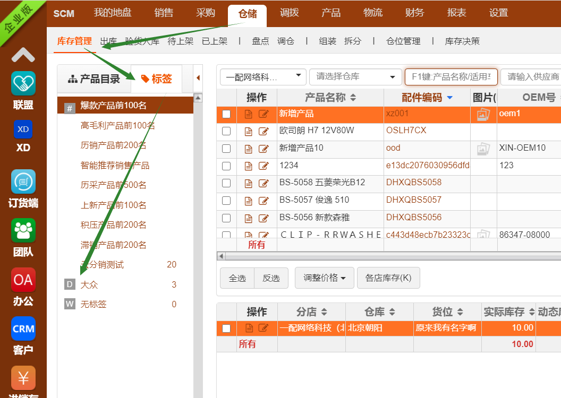Image resolution: width=561 pixels, height=398 pixels.
Task: Open the 联盟 handshake icon in sidebar
Action: pos(23,83)
